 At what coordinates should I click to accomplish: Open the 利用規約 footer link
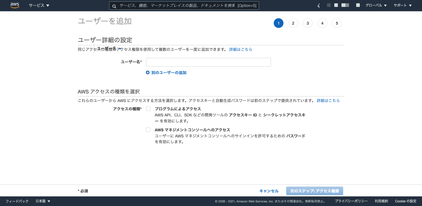pos(381,201)
